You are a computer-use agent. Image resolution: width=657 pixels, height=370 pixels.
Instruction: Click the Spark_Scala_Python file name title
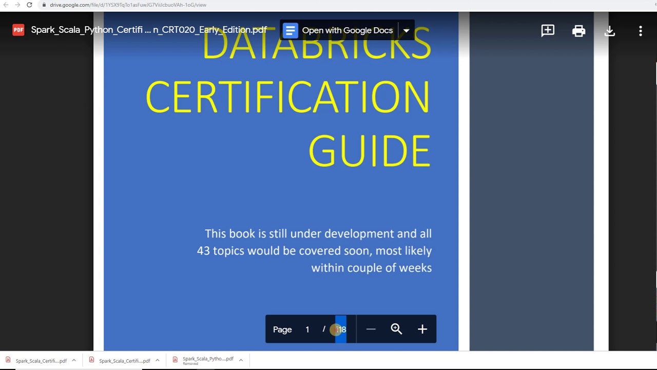(149, 30)
